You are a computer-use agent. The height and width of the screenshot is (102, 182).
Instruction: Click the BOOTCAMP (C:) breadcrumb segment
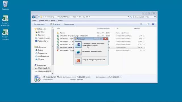[63, 17]
